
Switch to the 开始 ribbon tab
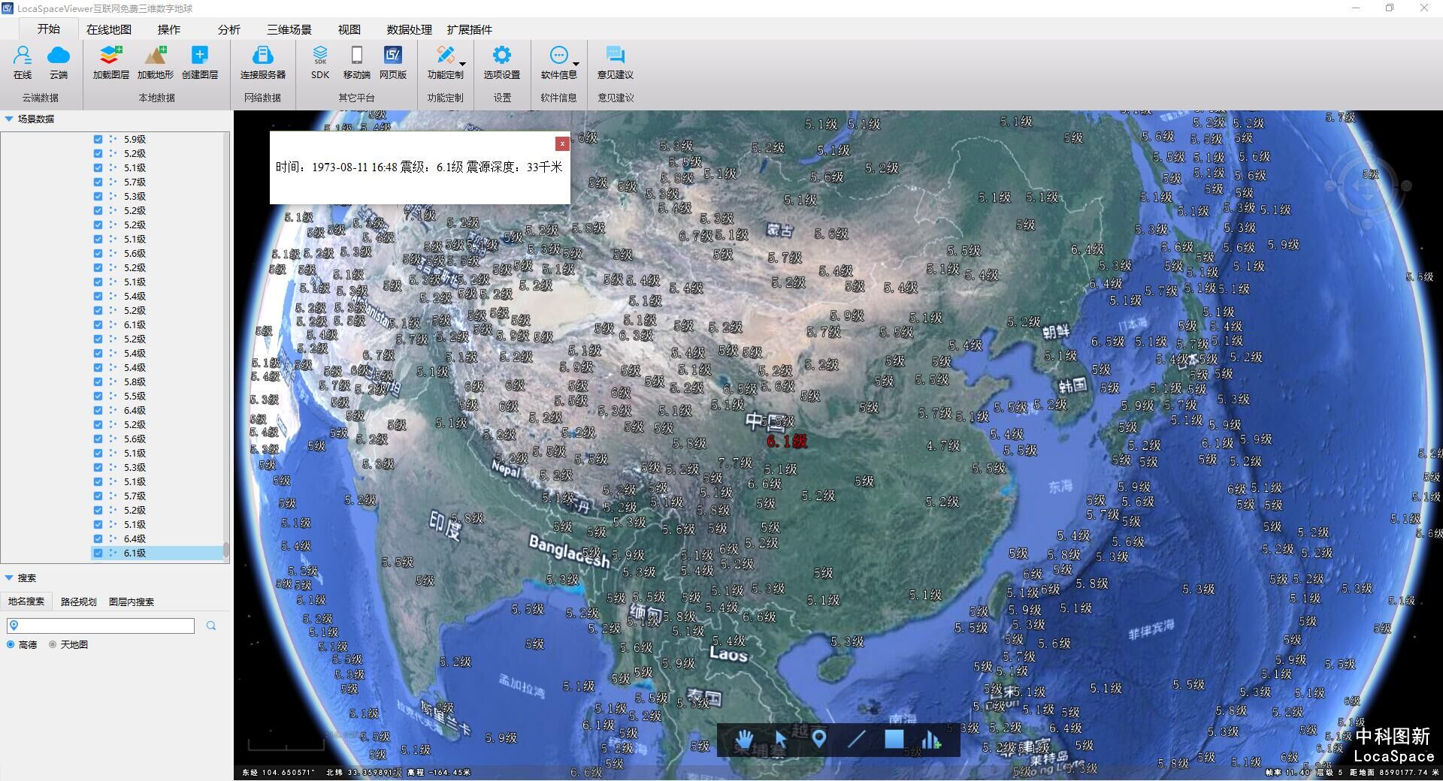49,29
